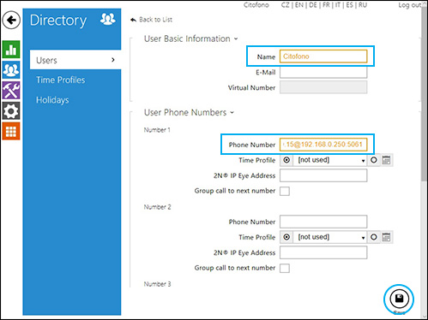Click the Users menu chevron
Image resolution: width=428 pixels, height=320 pixels.
113,60
